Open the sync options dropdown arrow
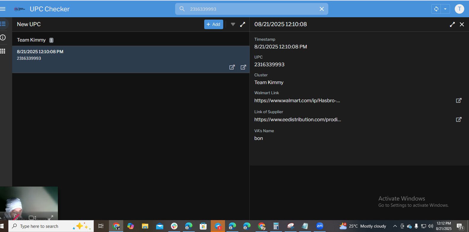 pyautogui.click(x=445, y=9)
